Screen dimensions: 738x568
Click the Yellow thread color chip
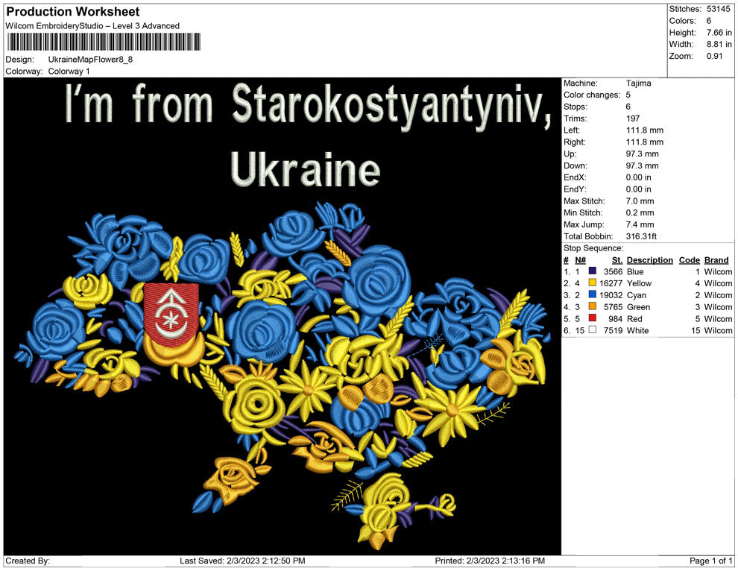coord(593,283)
